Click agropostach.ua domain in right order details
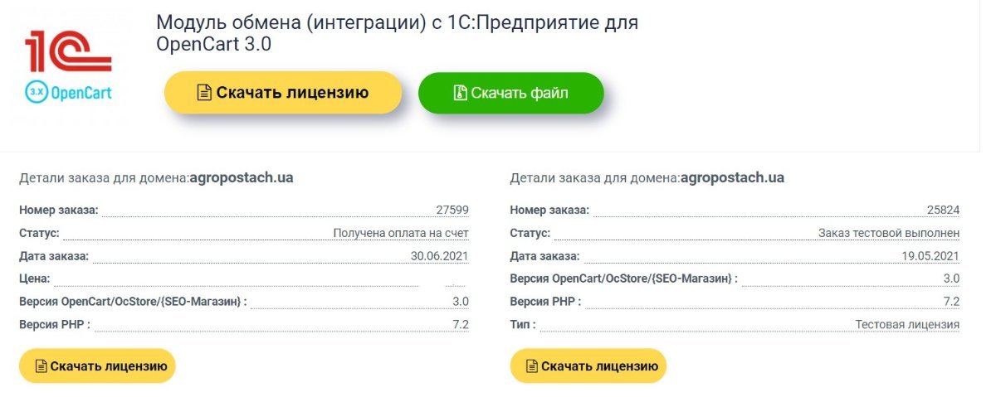The image size is (996, 397). click(732, 177)
